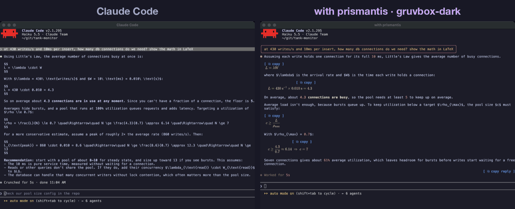Click line 'On average, about 4.3 connections are busy'
Screen dimensions: 515x209
358,97
